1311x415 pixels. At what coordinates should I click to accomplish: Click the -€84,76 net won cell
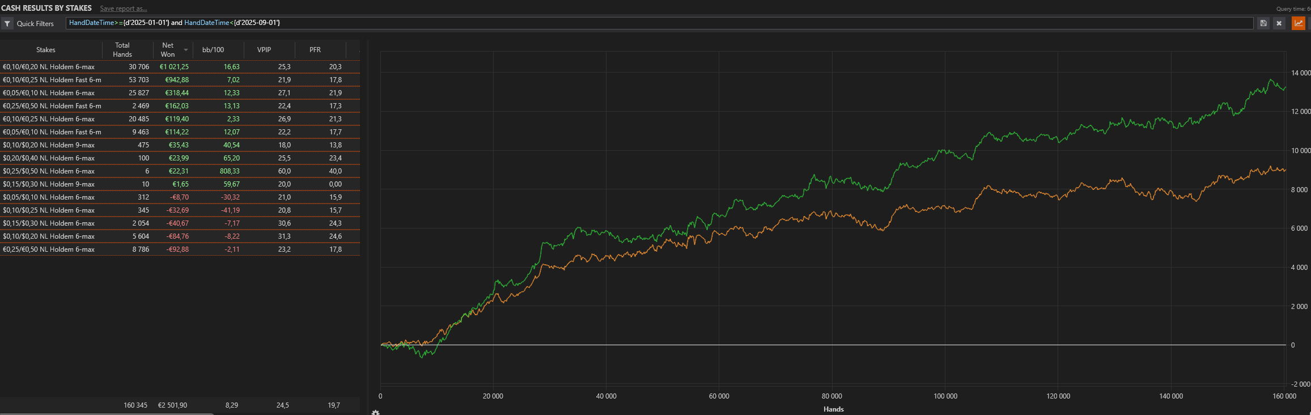(177, 236)
